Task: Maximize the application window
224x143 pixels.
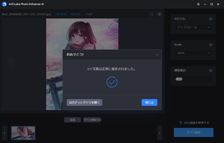Action: [212, 4]
